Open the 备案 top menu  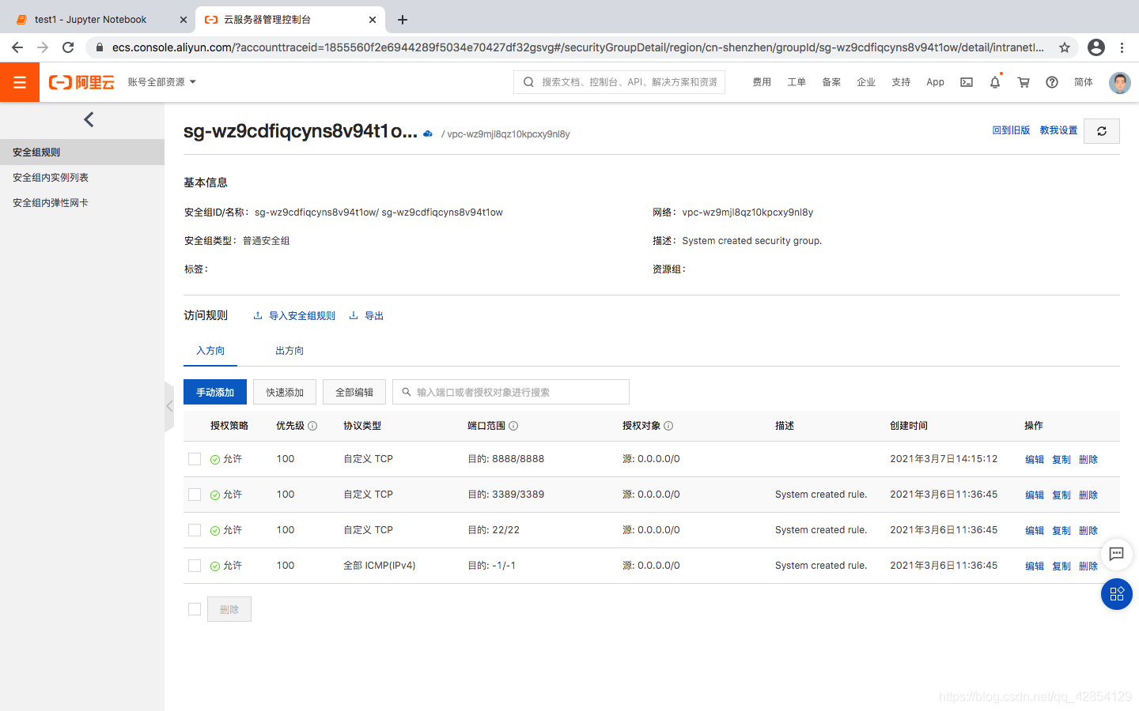click(x=831, y=82)
